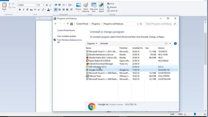Screen dimensions: 208x117
Task: Click Select all in Editing group
Action: [x=112, y=11]
